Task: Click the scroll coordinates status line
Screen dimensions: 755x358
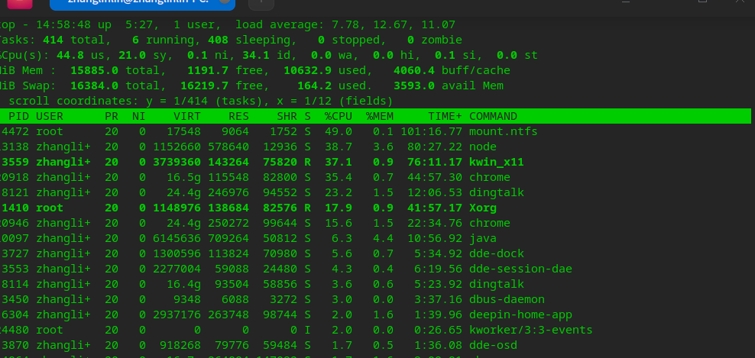Action: 201,101
